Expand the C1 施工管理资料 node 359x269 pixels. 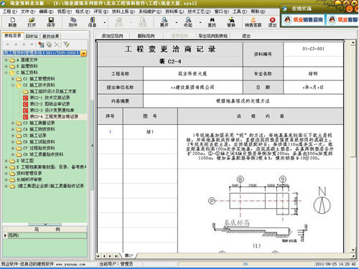[x=13, y=79]
